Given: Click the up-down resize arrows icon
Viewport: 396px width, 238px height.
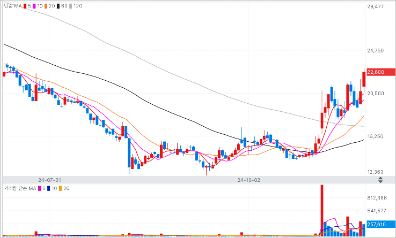Looking at the screenshot, I should click(380, 180).
